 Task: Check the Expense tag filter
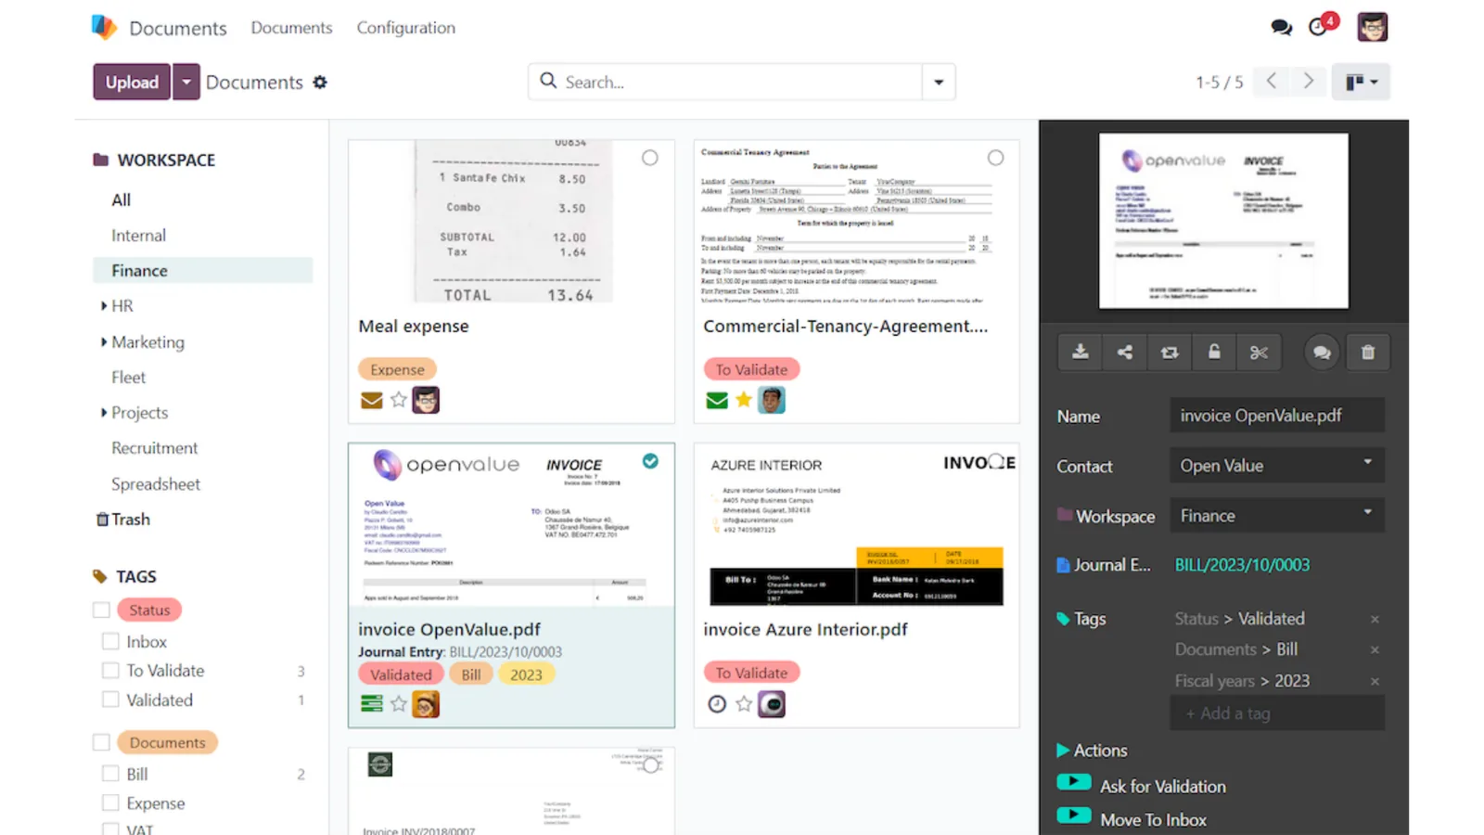tap(110, 803)
